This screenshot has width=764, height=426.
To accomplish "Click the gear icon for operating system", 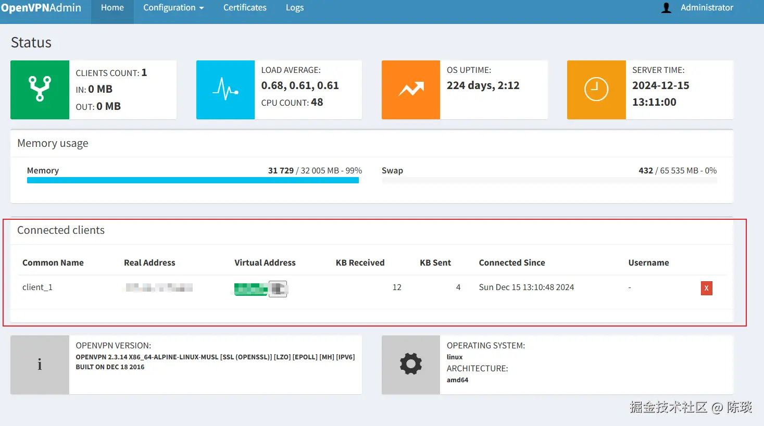I will [411, 365].
